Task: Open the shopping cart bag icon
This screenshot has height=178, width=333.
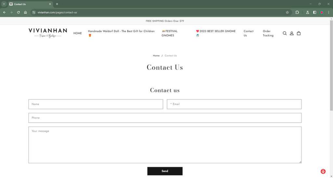Action: point(299,33)
